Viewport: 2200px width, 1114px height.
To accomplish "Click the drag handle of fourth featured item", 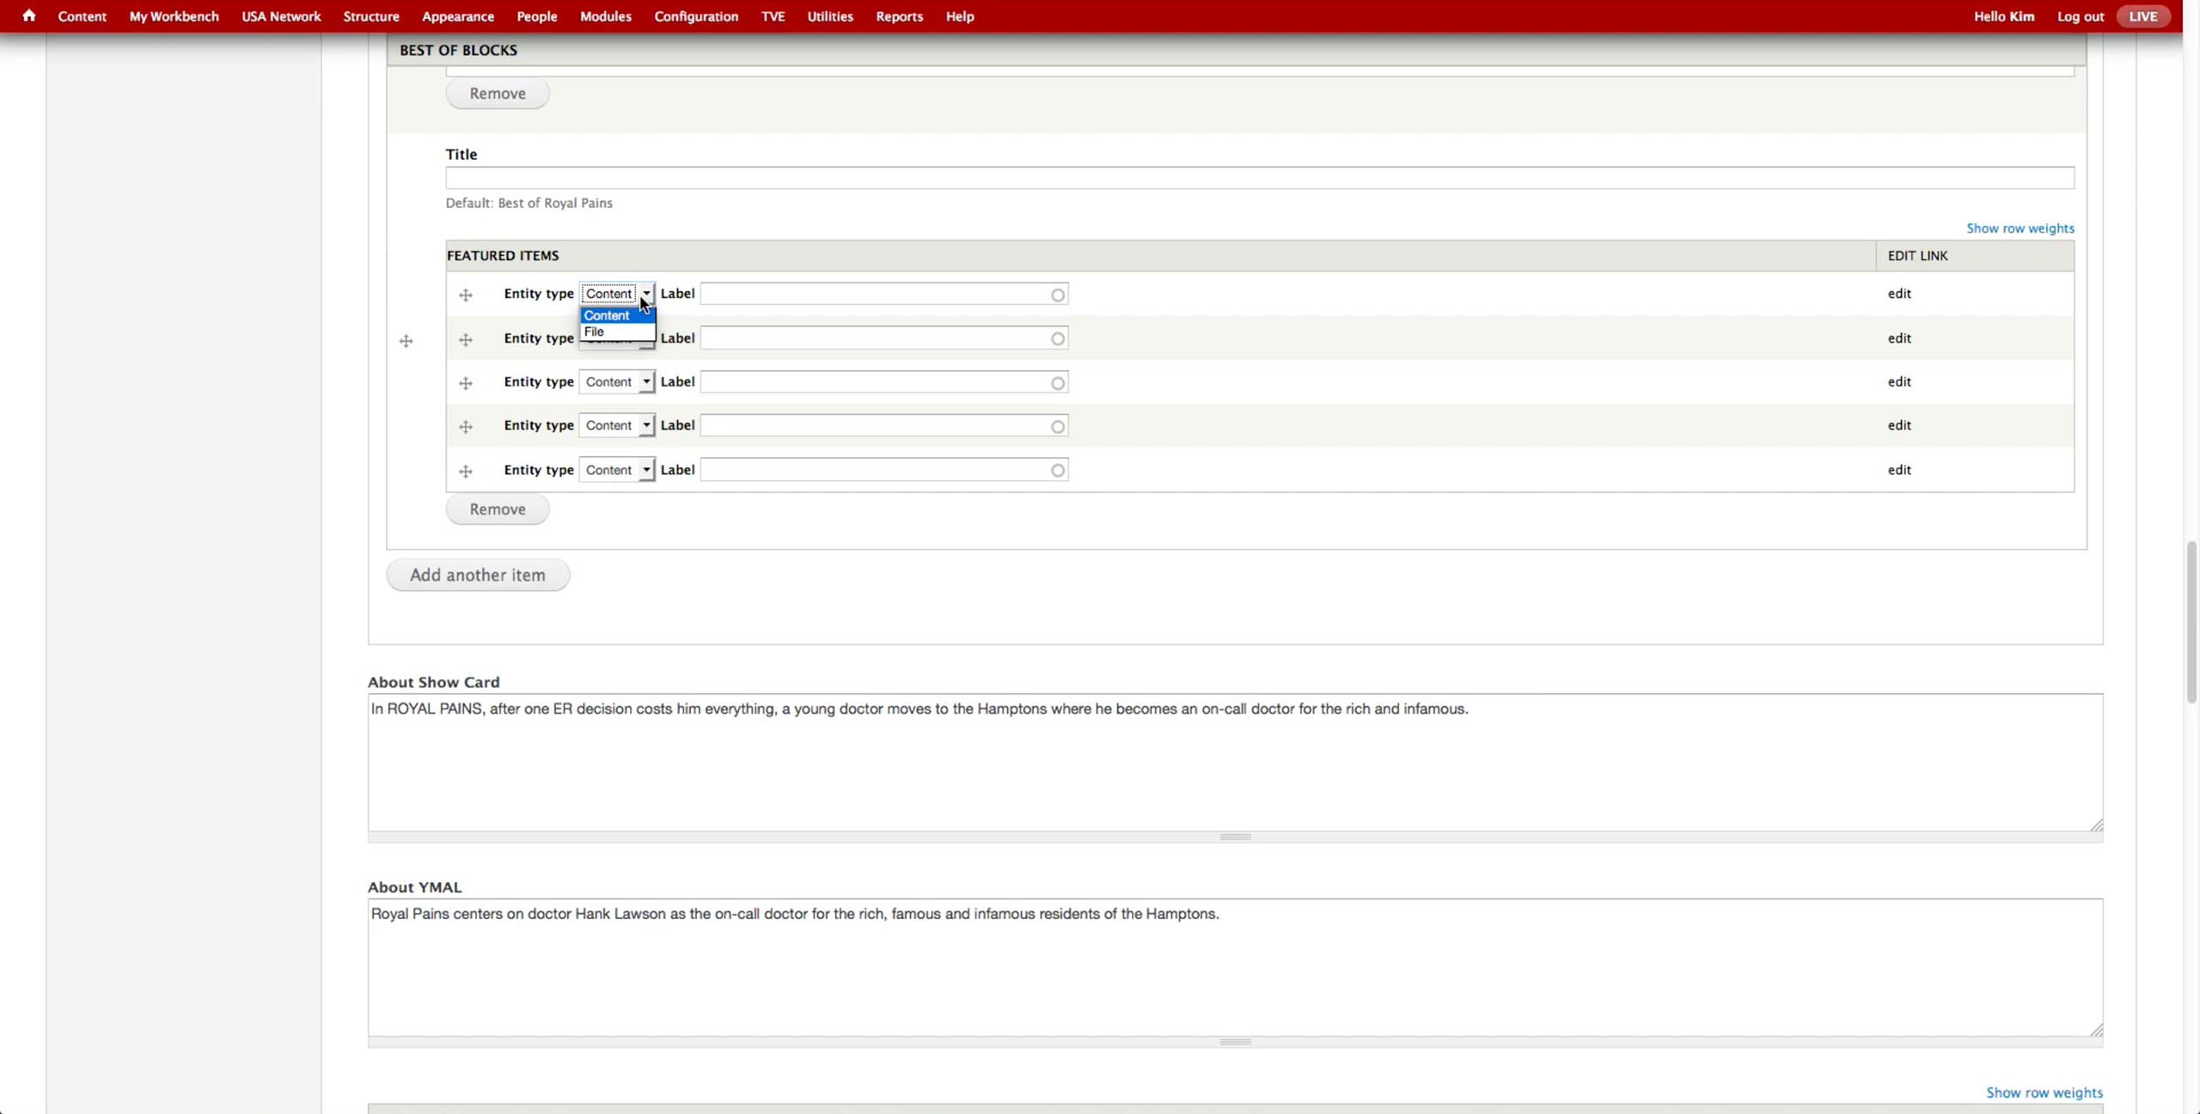I will point(466,427).
